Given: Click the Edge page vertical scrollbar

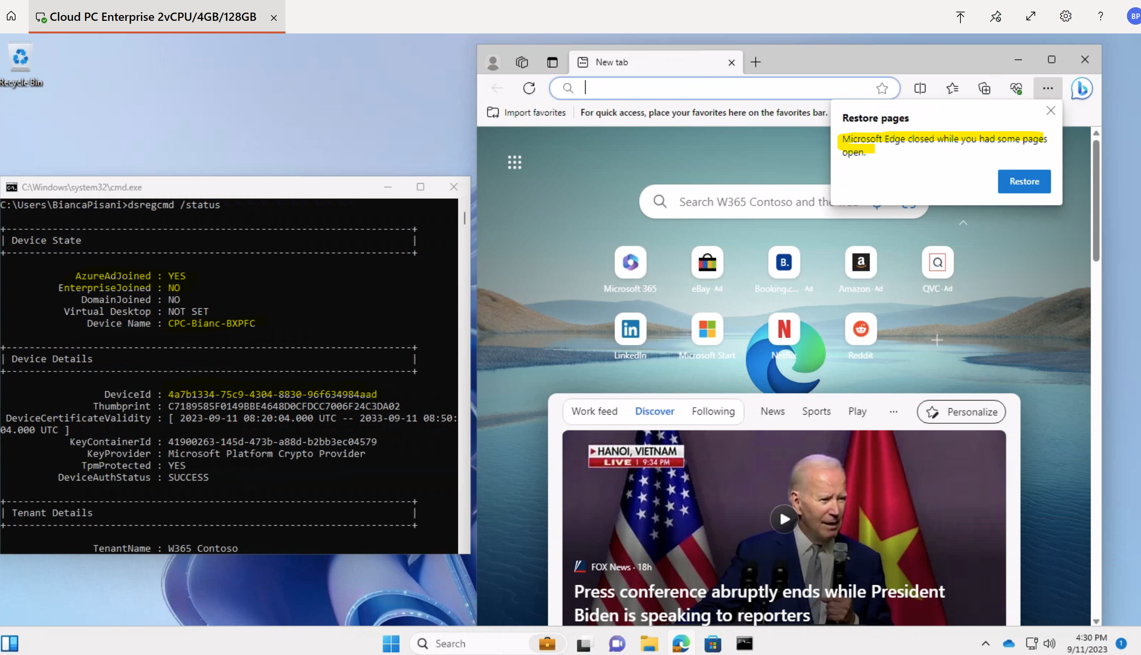Looking at the screenshot, I should point(1096,201).
